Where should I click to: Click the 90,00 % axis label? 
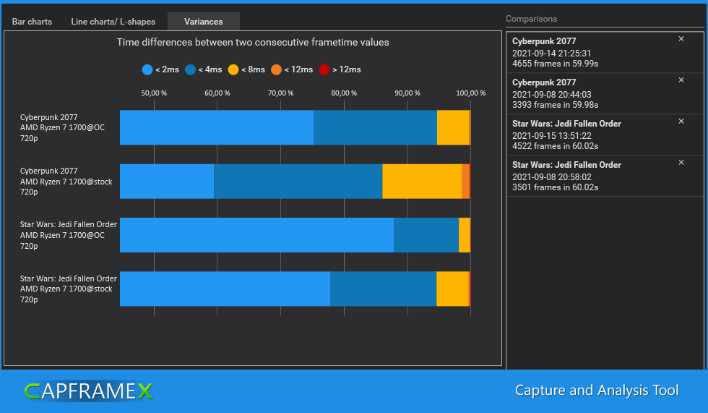pos(407,93)
